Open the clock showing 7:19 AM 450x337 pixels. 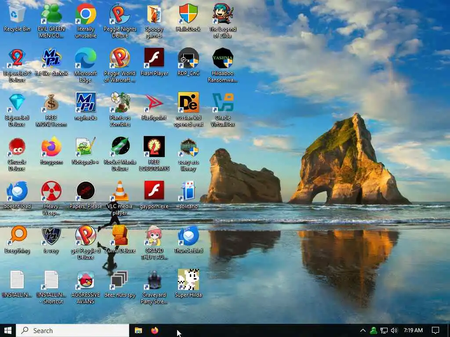413,330
